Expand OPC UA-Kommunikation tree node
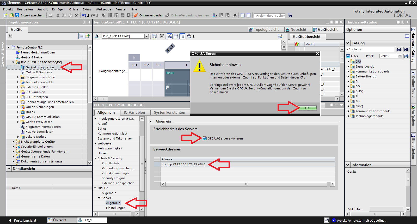Image resolution: width=417 pixels, height=224 pixels. click(x=18, y=117)
